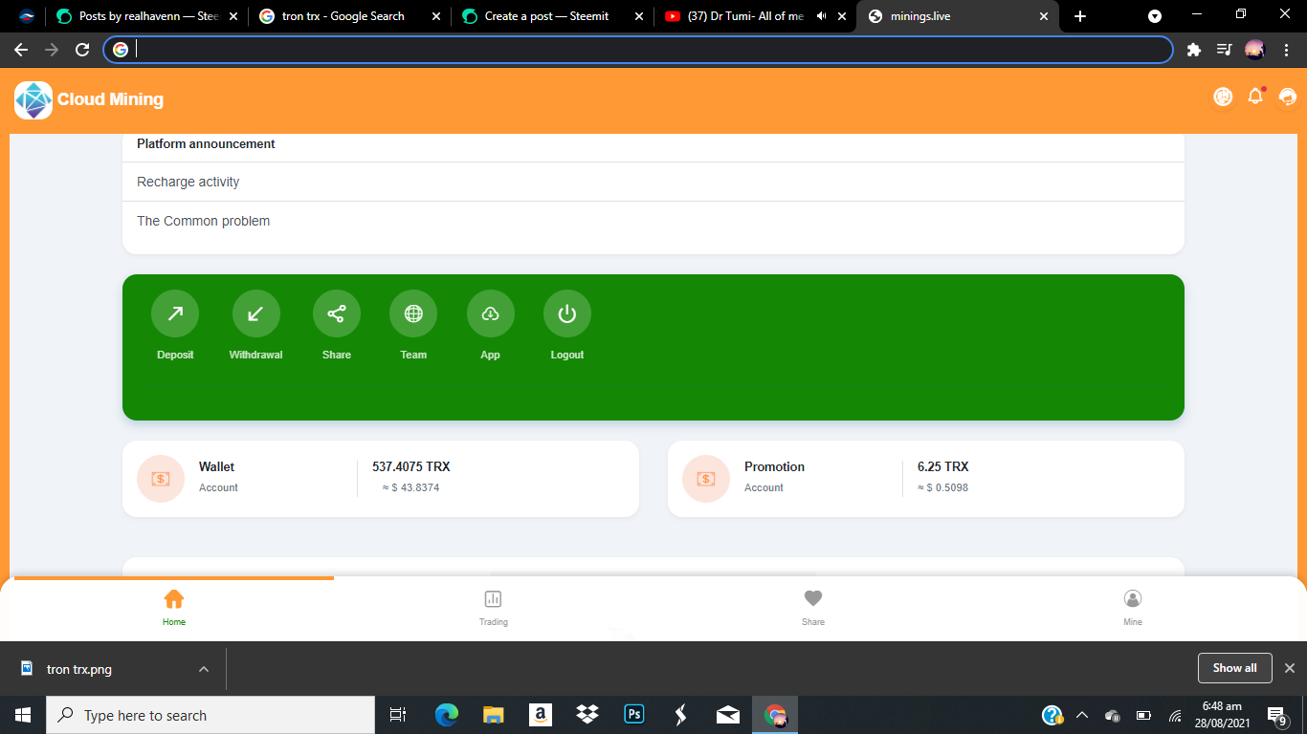Screen dimensions: 1307x734
Task: Switch to the Trading tab
Action: tap(493, 606)
